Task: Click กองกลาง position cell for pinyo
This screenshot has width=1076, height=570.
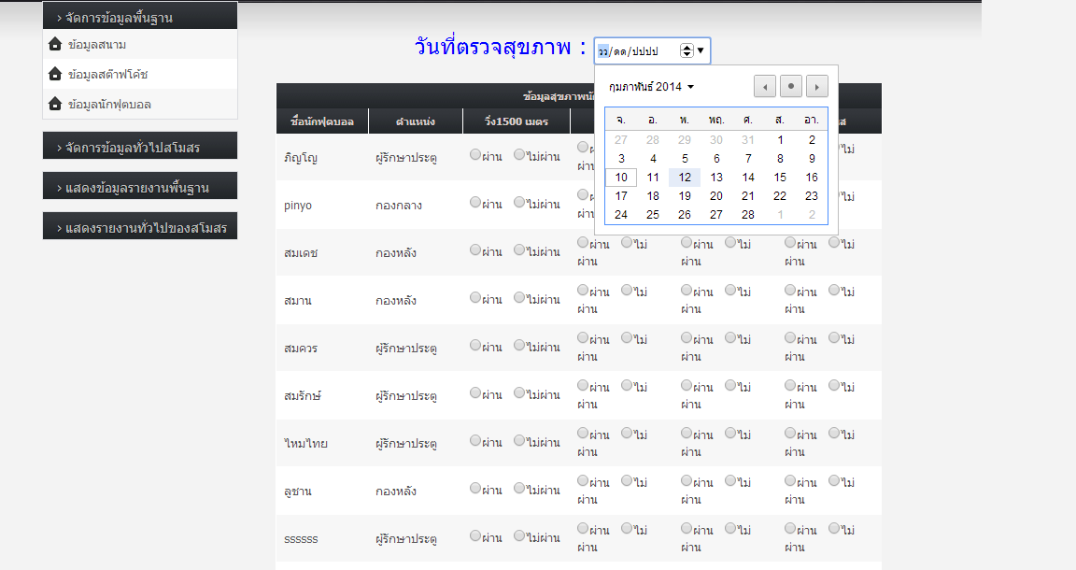Action: (399, 206)
